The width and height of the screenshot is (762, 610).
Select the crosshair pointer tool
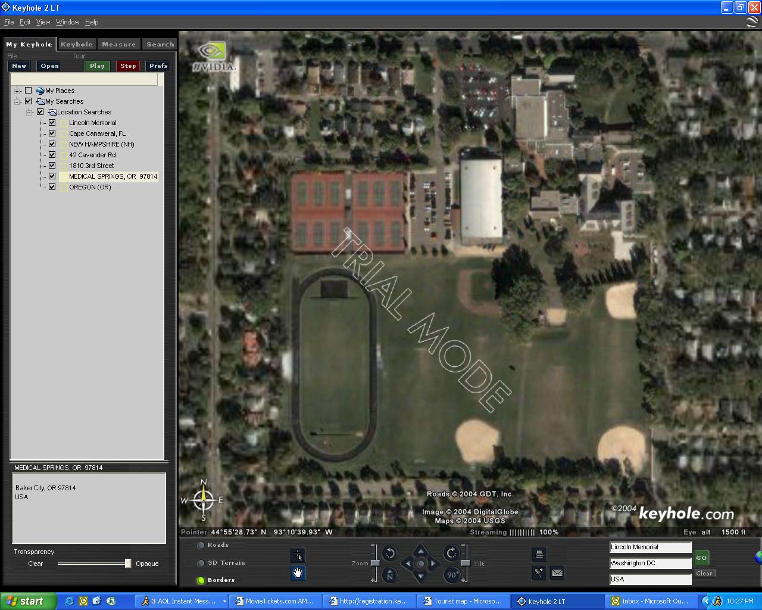[298, 555]
